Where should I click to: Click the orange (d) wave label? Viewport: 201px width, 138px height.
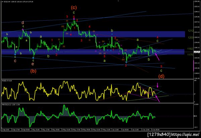[x=161, y=76]
